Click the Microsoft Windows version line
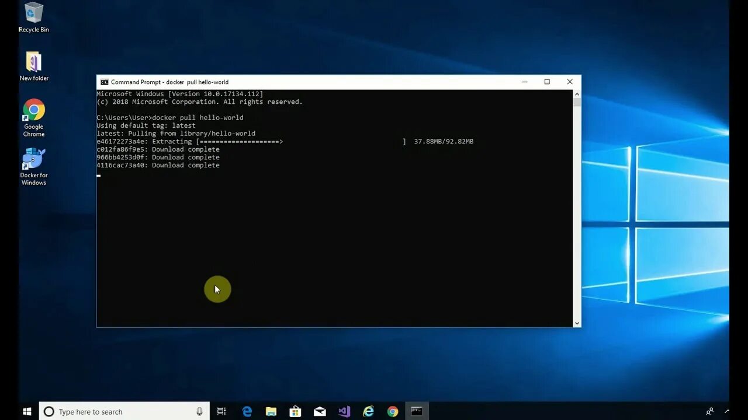The image size is (748, 420). click(x=180, y=94)
